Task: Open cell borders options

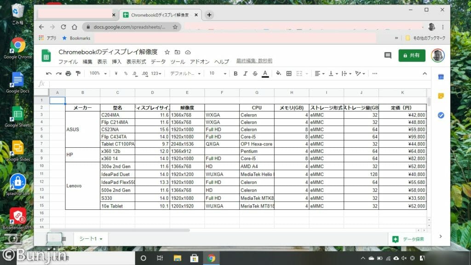Action: (289, 74)
